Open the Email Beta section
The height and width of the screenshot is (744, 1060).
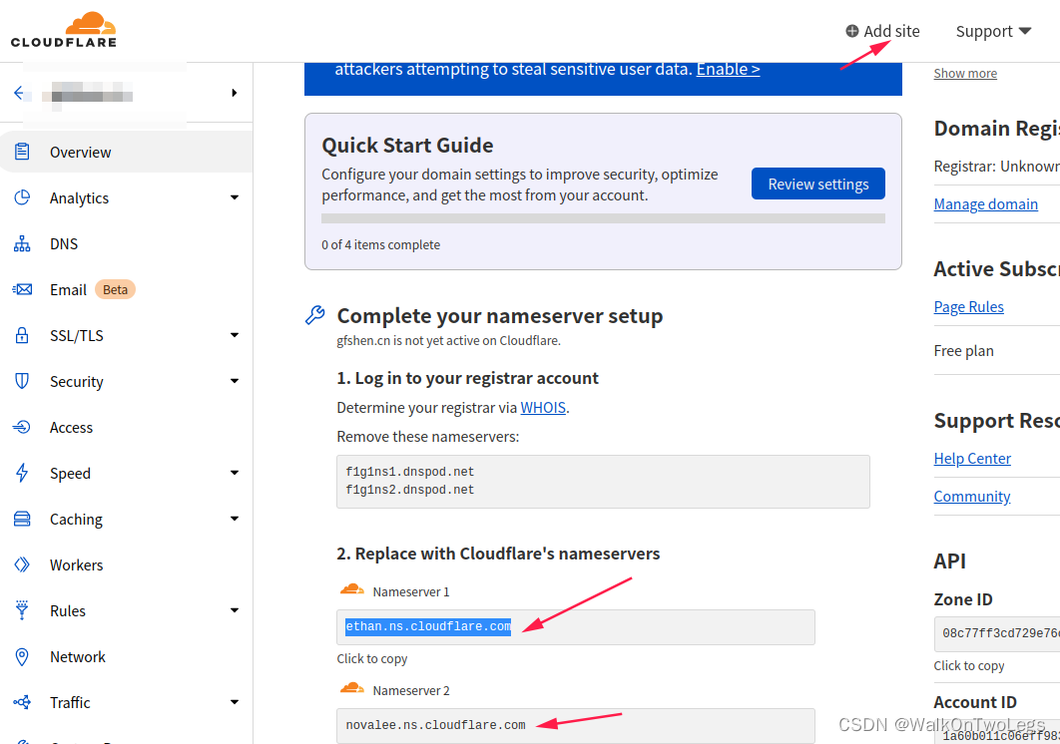pyautogui.click(x=126, y=289)
